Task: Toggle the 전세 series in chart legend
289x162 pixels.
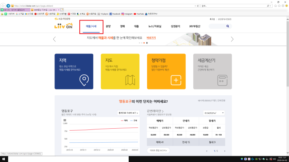Action: [x=134, y=121]
